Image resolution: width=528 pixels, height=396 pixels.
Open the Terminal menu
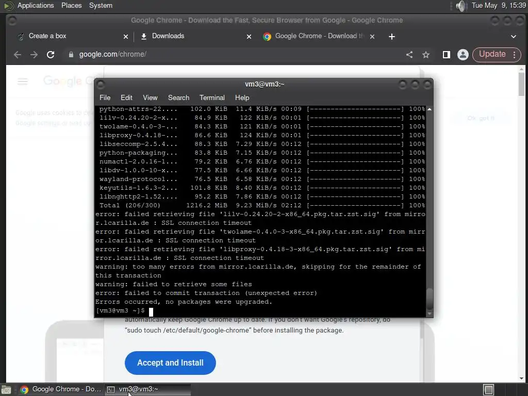tap(212, 97)
